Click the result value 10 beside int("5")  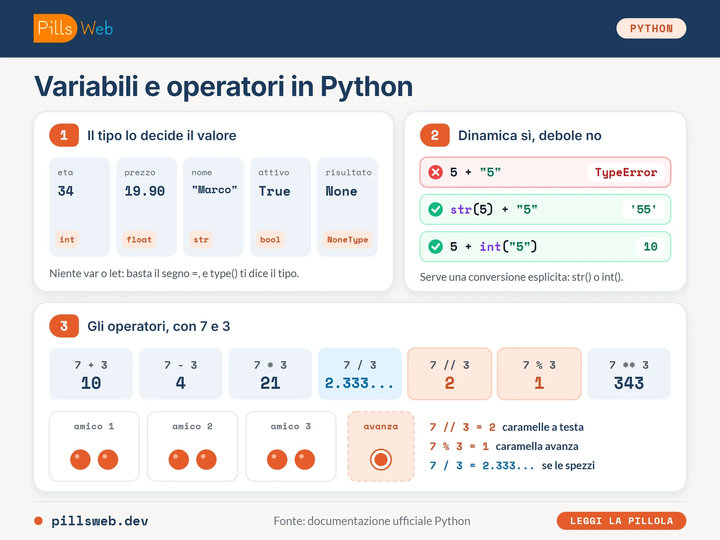pos(651,247)
